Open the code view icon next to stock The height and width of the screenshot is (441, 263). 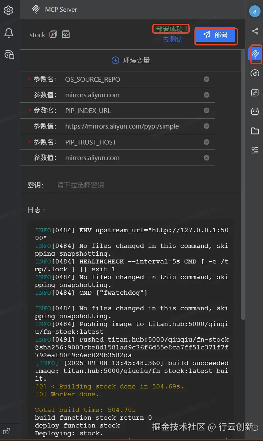coord(65,34)
